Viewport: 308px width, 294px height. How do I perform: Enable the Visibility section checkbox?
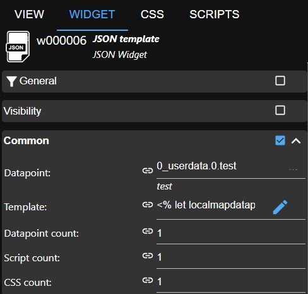[x=280, y=110]
